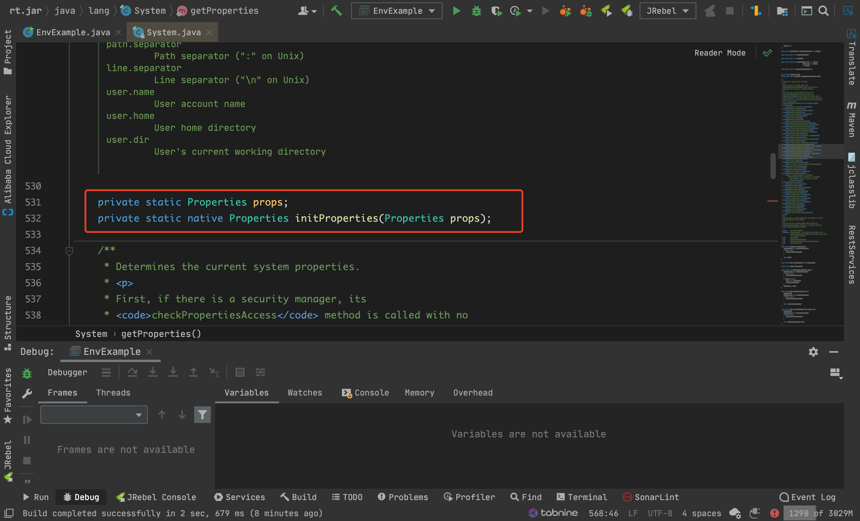The width and height of the screenshot is (860, 521).
Task: Click the green Run button in toolbar
Action: tap(456, 11)
